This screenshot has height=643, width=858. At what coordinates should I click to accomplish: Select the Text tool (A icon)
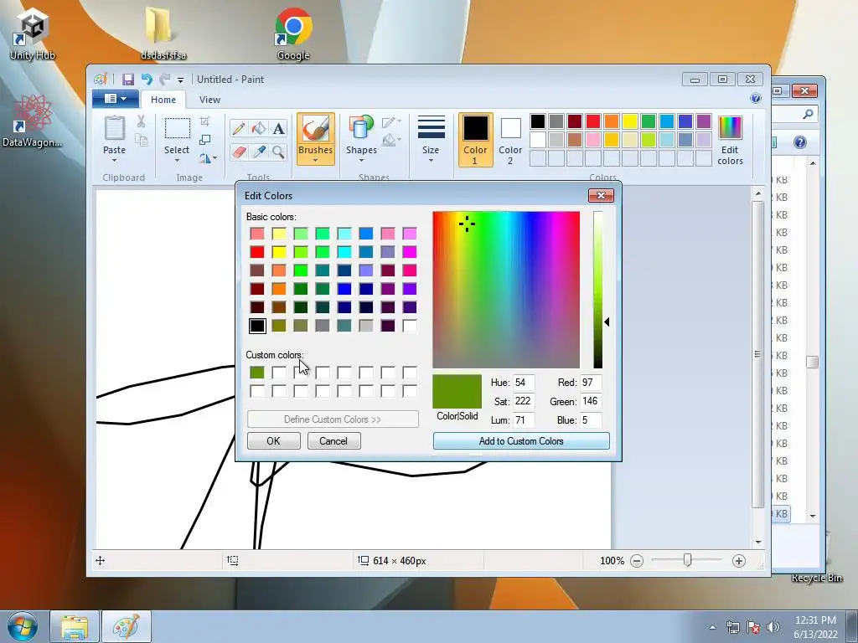[278, 128]
